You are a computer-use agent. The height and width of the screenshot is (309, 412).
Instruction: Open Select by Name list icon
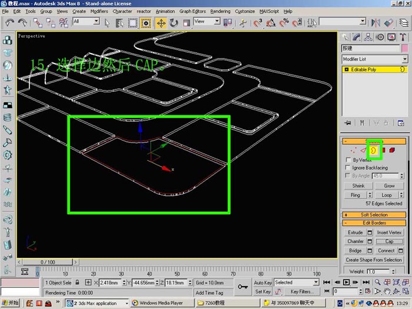(119, 23)
